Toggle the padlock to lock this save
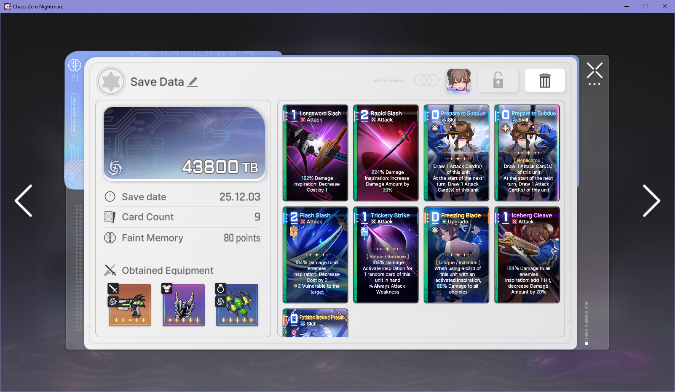 [498, 80]
